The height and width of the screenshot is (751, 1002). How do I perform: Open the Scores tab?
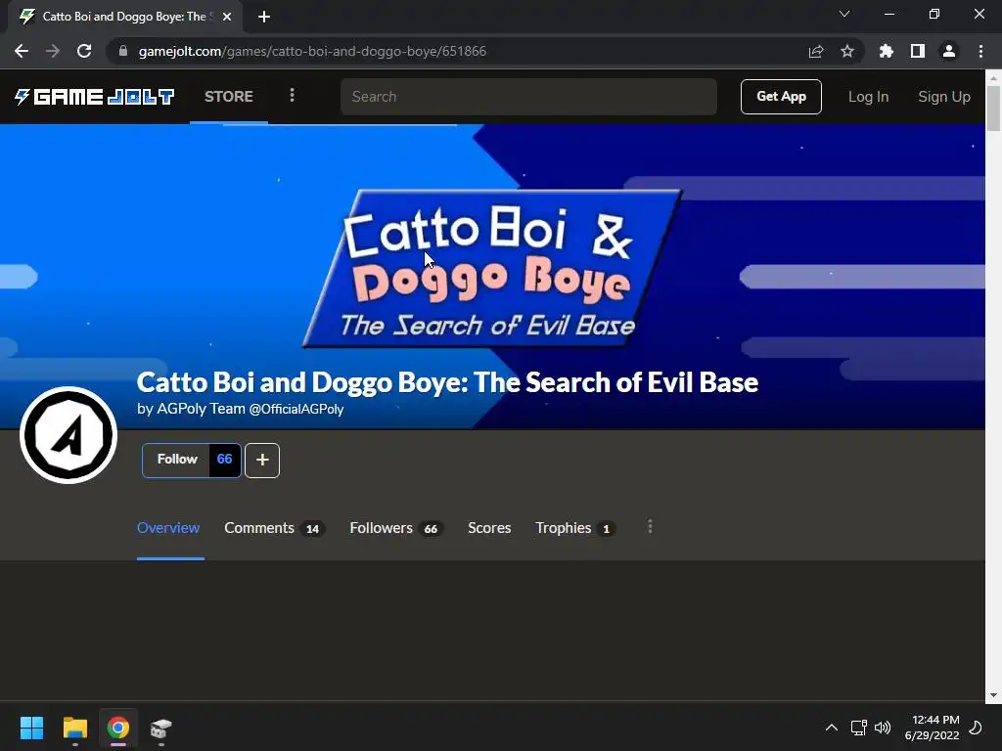click(x=489, y=528)
